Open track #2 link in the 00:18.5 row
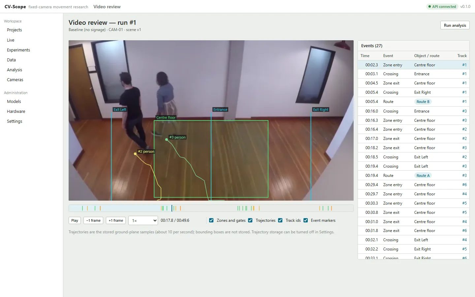Image resolution: width=475 pixels, height=297 pixels. [464, 157]
